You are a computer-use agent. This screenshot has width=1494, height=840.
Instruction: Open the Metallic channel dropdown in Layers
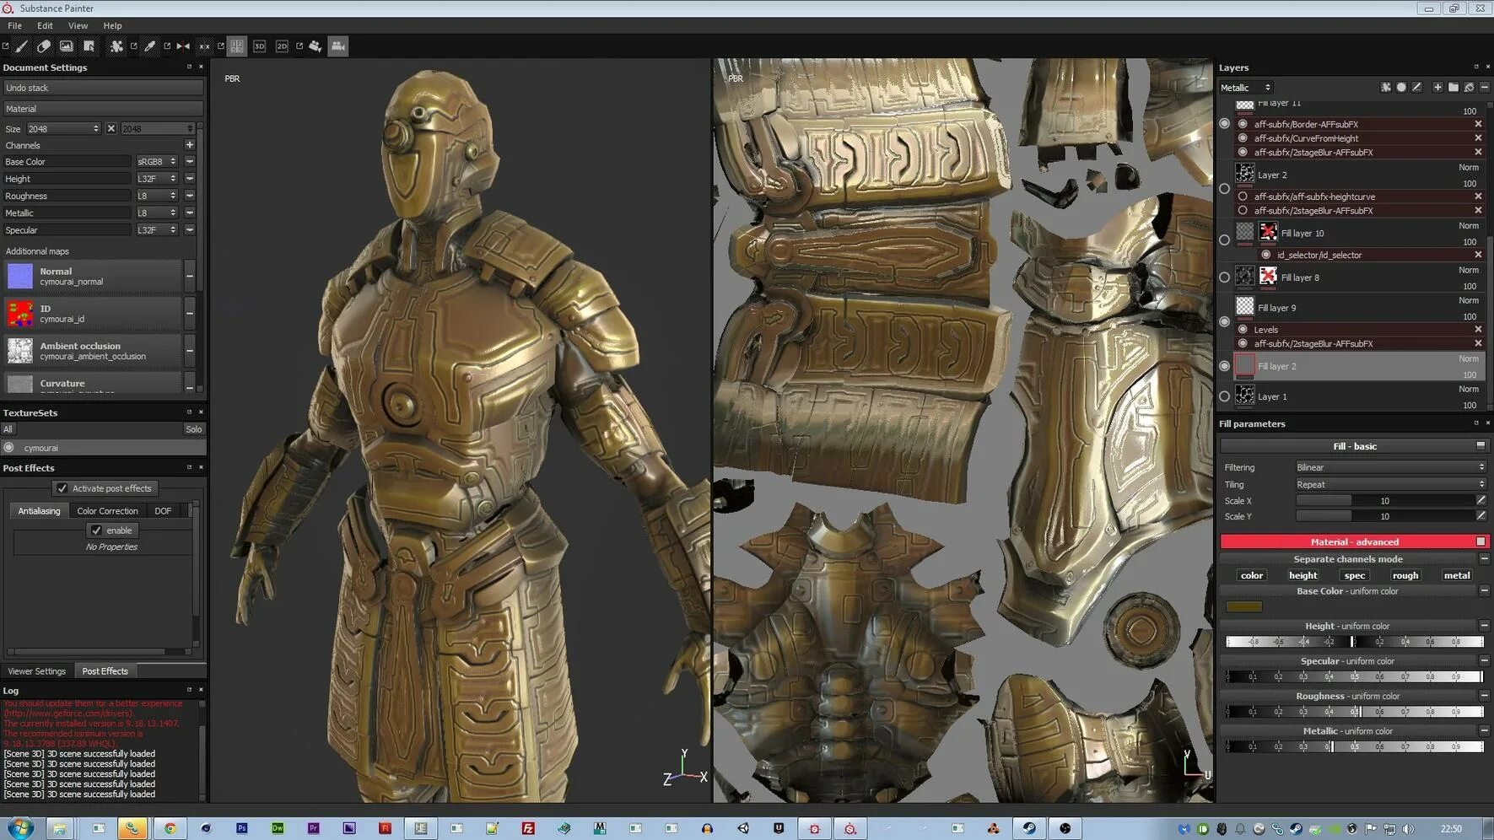pyautogui.click(x=1246, y=88)
